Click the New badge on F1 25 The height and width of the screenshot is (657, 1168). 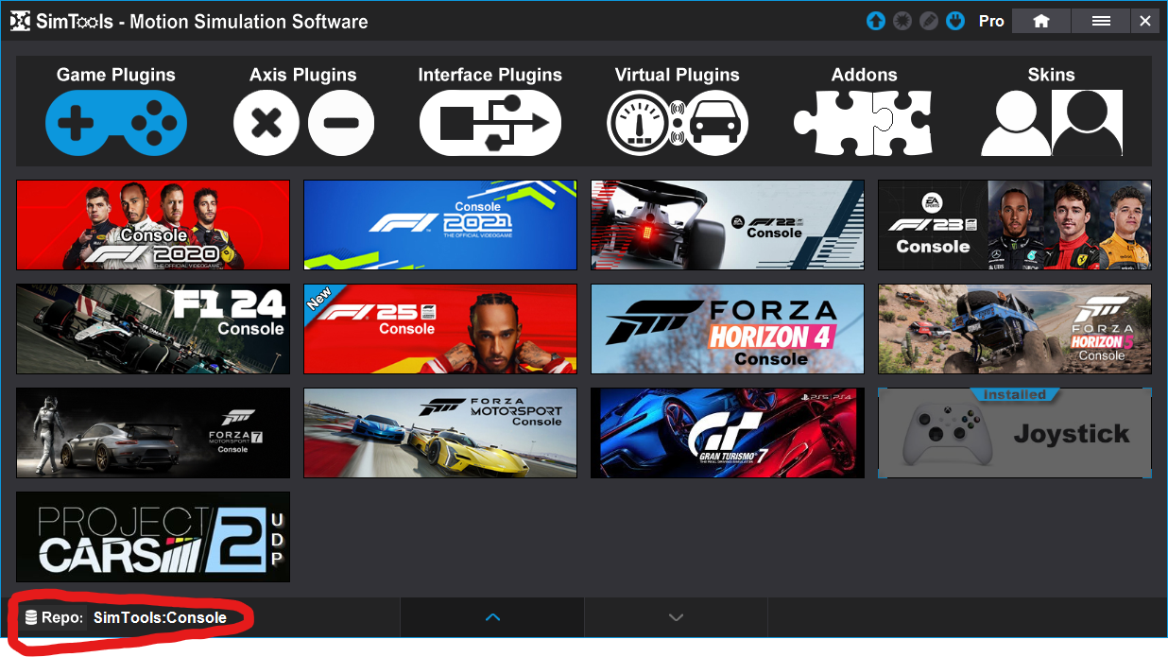click(x=319, y=299)
